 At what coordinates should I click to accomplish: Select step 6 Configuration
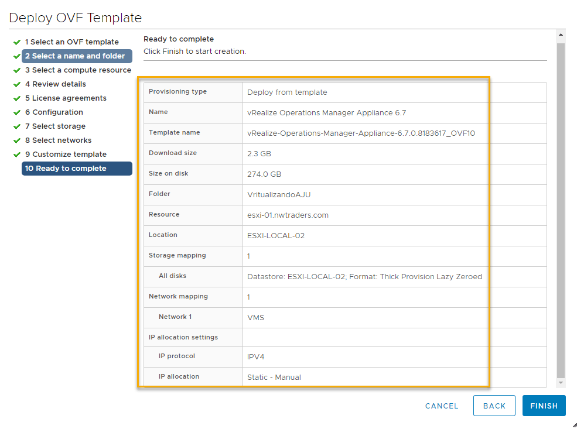[x=54, y=112]
